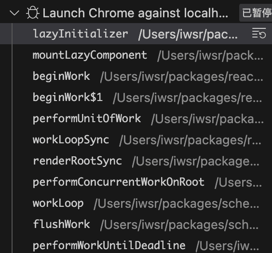
Task: Collapse the Launch Chrome debug session chevron
Action: click(14, 13)
